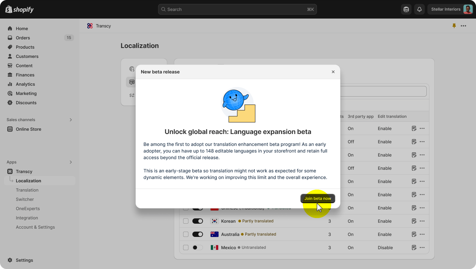Open the three-dot menu on the Australia row
Image resolution: width=476 pixels, height=269 pixels.
(x=422, y=234)
